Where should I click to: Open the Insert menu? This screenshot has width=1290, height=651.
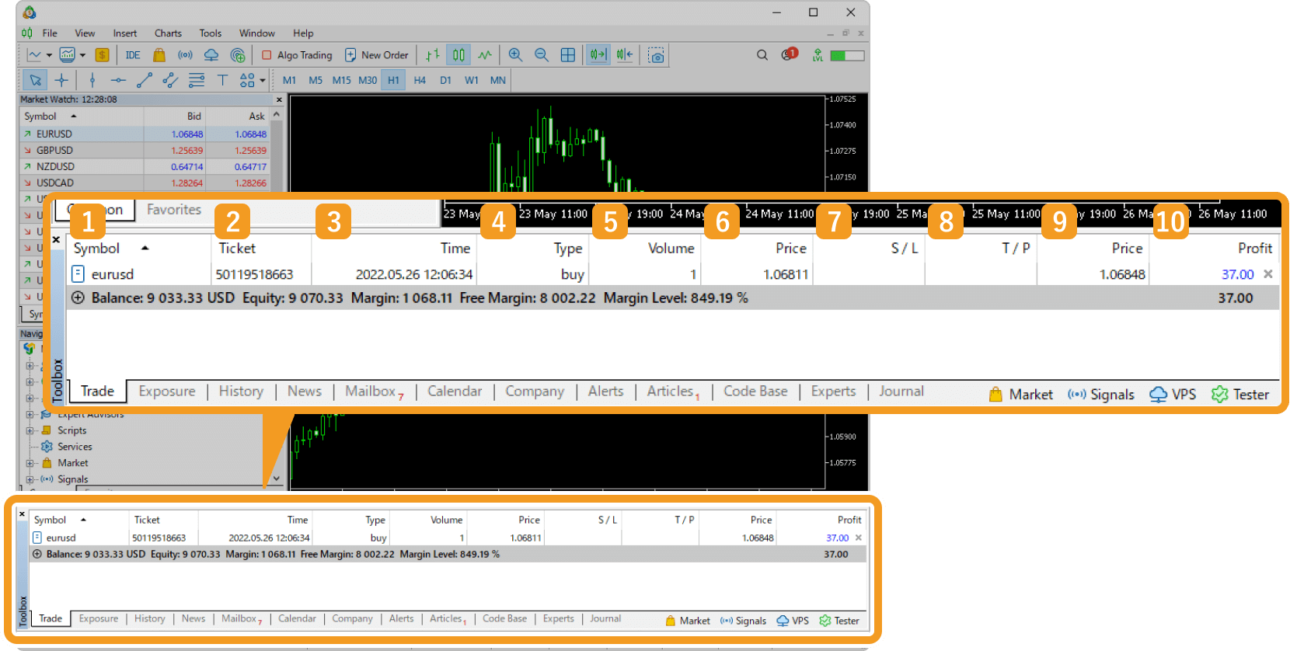[x=124, y=33]
